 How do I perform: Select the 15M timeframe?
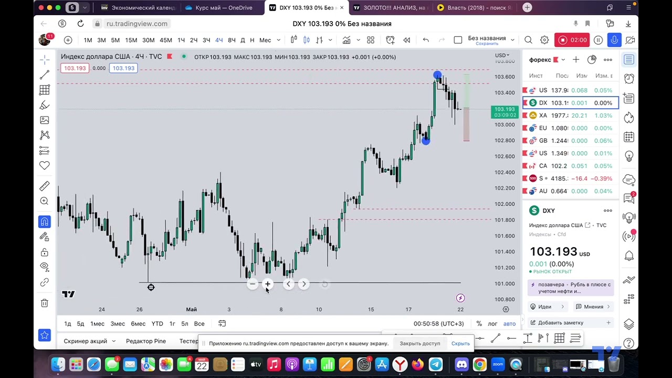pos(131,40)
